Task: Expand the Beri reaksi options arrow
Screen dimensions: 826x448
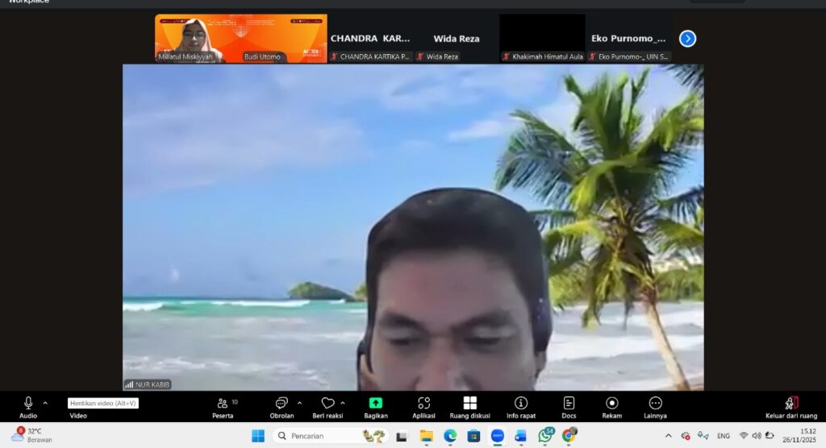Action: click(x=343, y=403)
